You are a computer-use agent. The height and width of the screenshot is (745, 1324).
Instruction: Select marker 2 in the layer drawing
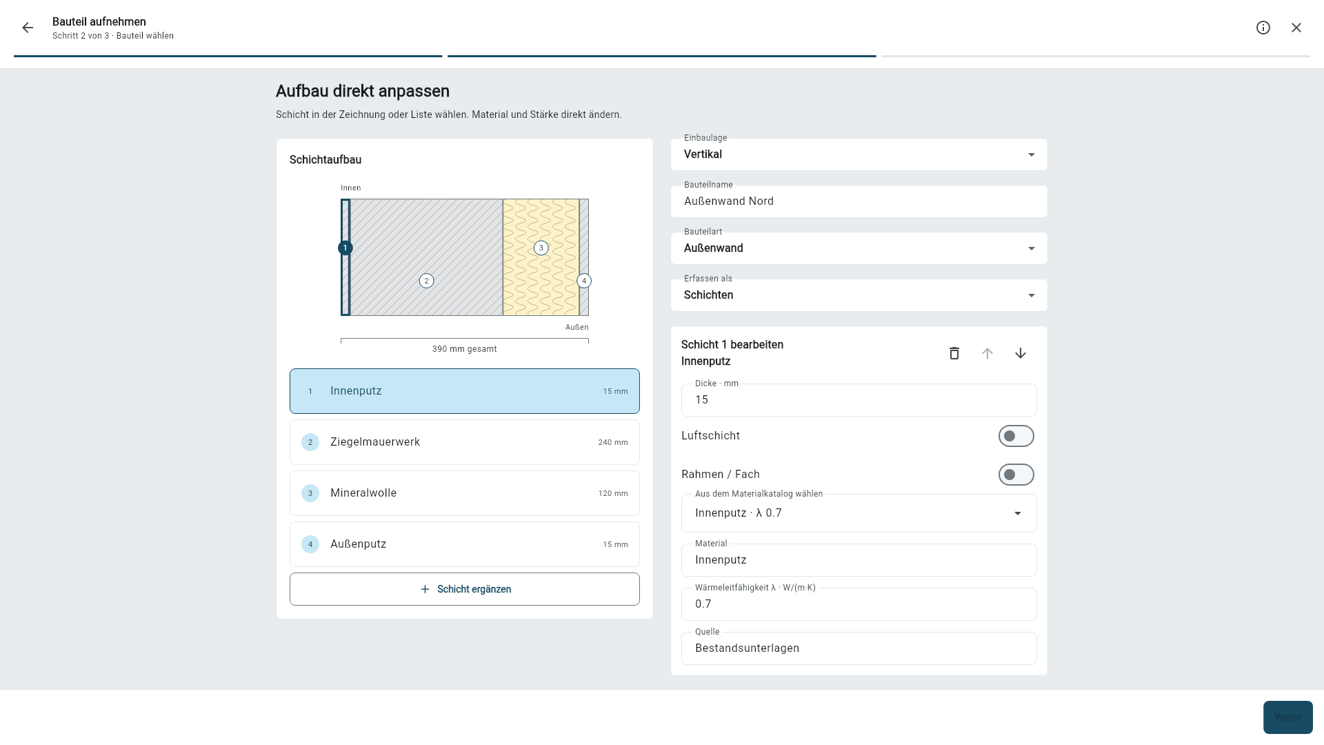click(x=427, y=281)
